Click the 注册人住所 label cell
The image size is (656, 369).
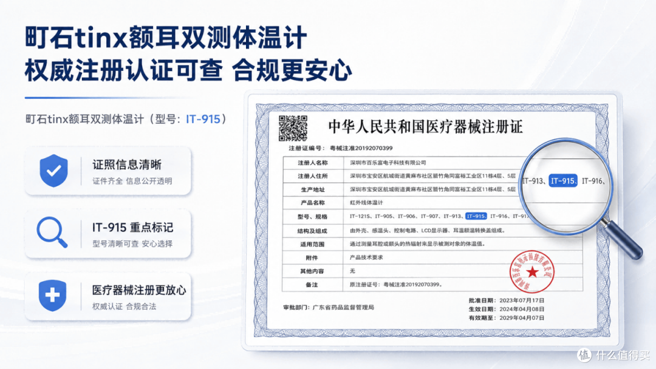pyautogui.click(x=313, y=176)
